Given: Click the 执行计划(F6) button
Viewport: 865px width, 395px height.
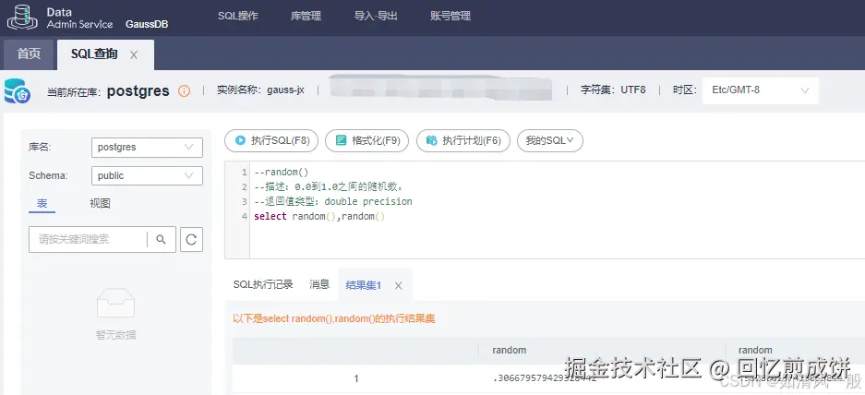Looking at the screenshot, I should 463,140.
